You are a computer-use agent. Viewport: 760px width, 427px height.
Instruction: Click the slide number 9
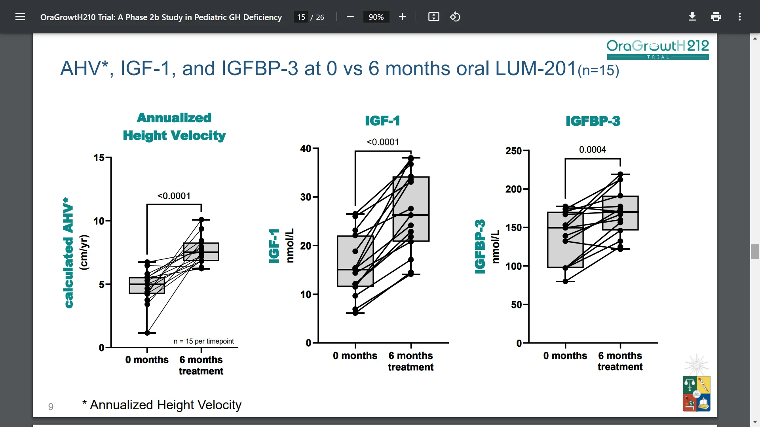[51, 406]
